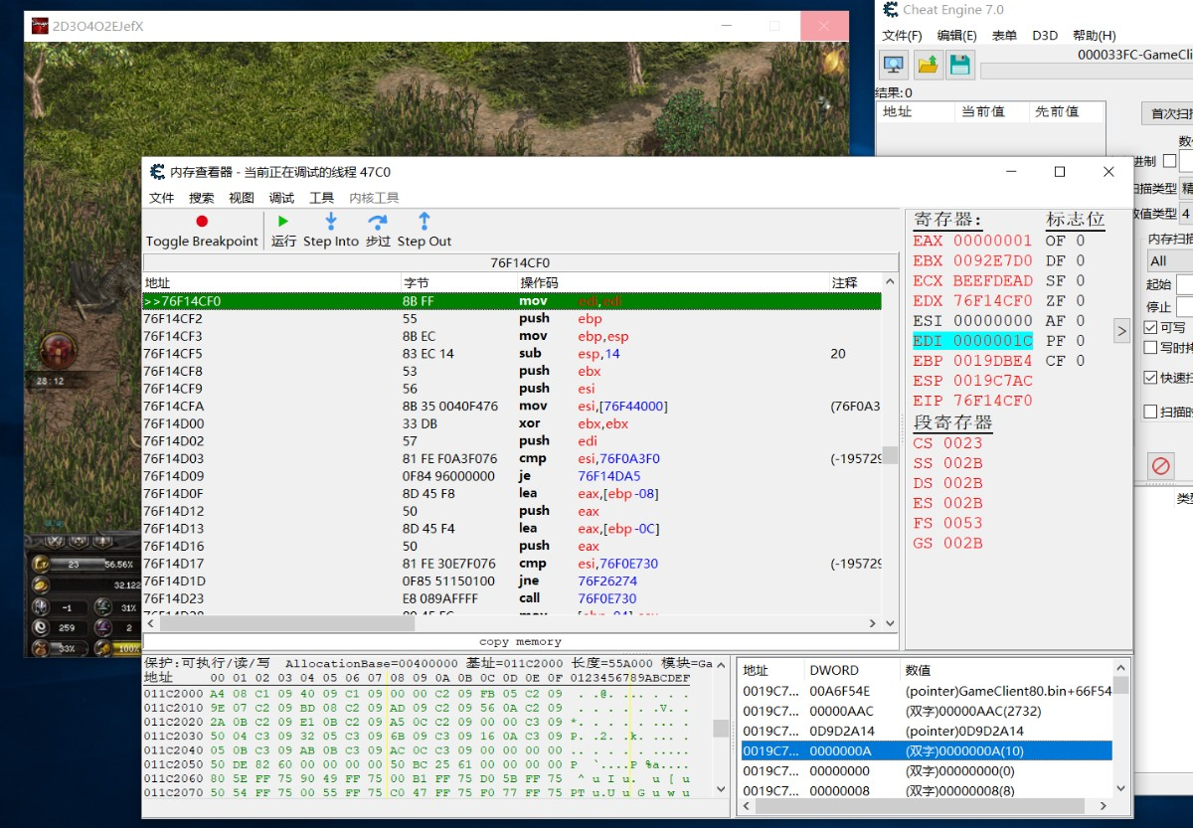Click the save floppy disk icon
This screenshot has height=828, width=1193.
point(960,65)
